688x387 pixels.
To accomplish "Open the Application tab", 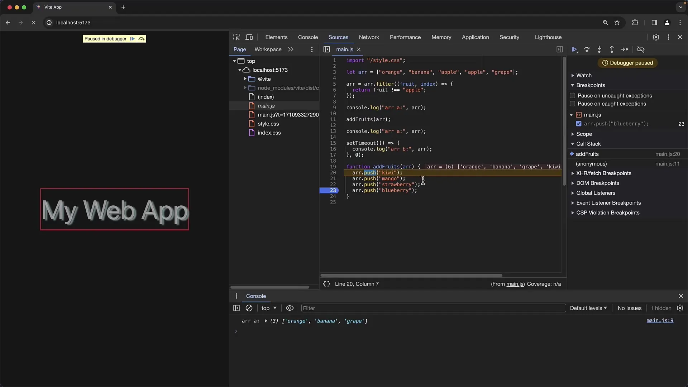I will 475,37.
